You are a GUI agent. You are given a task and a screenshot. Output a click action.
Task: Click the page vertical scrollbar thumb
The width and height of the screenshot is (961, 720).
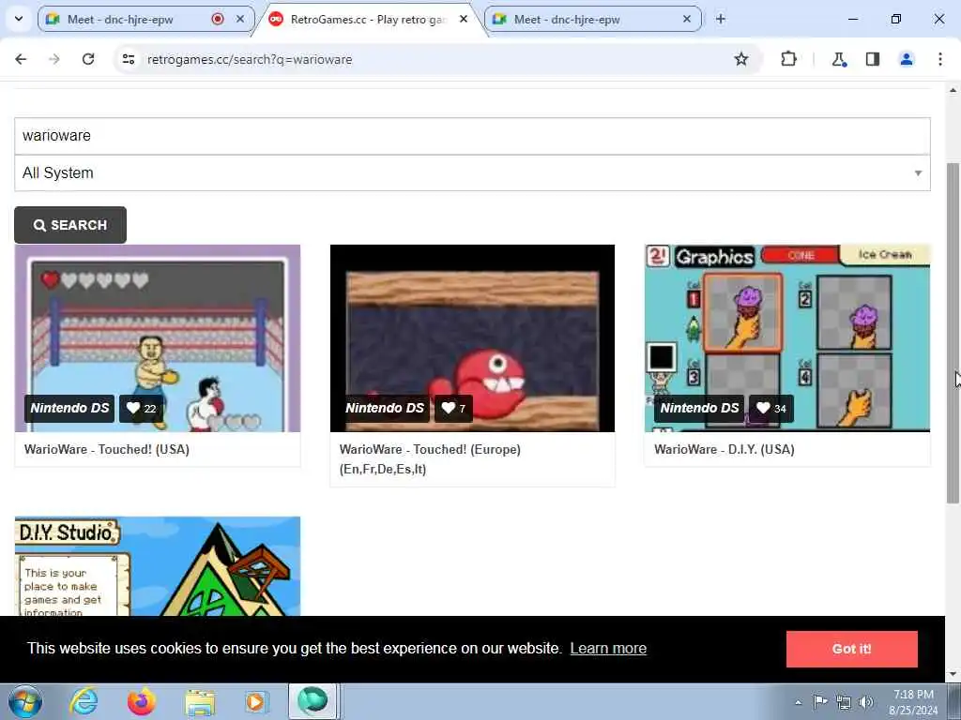[x=953, y=333]
